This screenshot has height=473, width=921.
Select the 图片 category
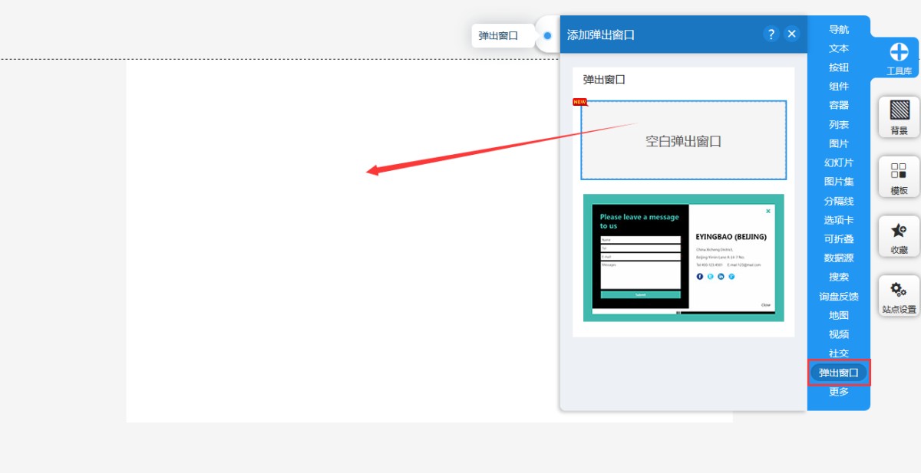click(x=839, y=143)
